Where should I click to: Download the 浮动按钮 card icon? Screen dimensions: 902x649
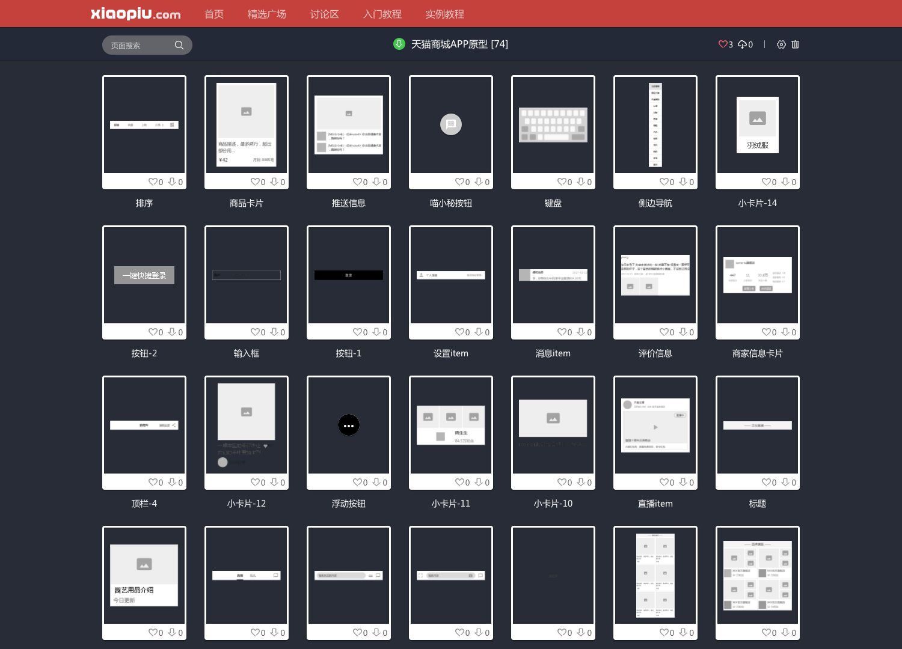tap(376, 482)
